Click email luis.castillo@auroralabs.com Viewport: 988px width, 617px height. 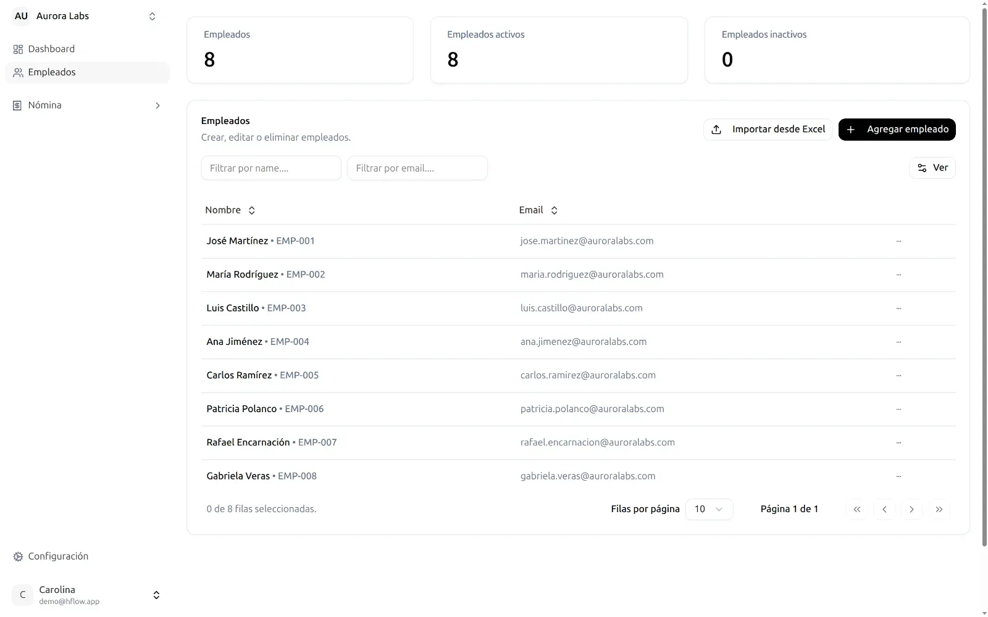[x=581, y=308]
